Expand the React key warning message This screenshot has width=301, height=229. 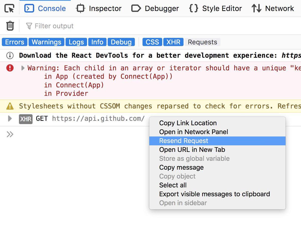click(x=23, y=68)
